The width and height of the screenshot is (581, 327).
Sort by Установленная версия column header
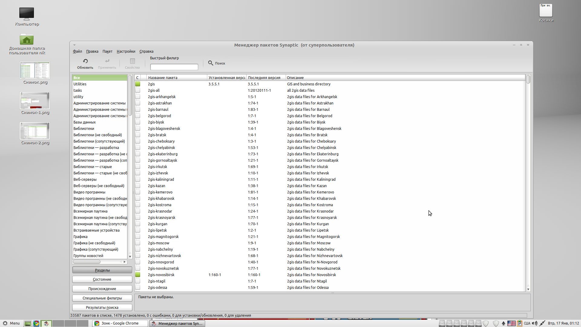pyautogui.click(x=227, y=78)
